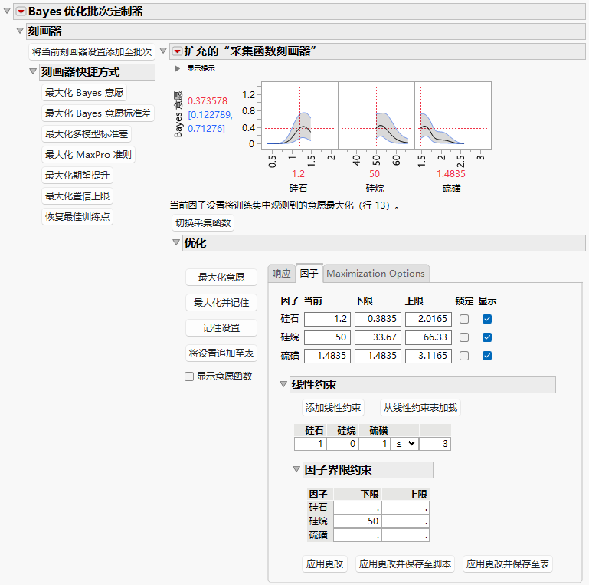Click 硅石 上限 field 2.0165
The height and width of the screenshot is (585, 589).
tap(428, 319)
